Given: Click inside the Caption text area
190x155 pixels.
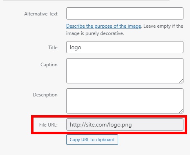Looking at the screenshot, I should [125, 71].
